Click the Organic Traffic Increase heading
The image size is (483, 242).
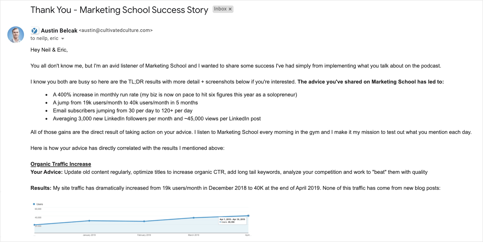coord(61,164)
